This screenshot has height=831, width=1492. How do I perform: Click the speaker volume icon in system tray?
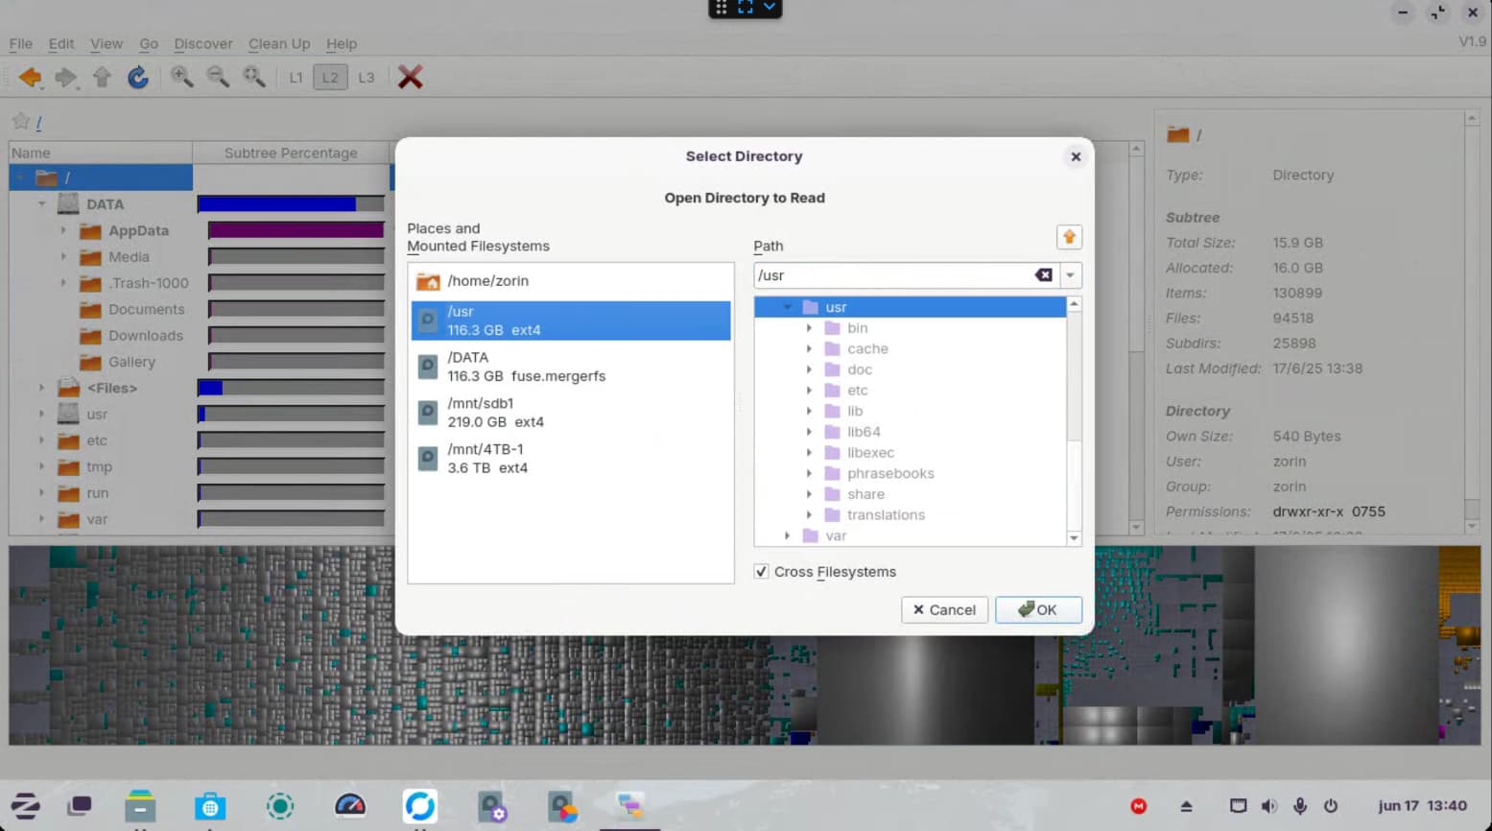point(1268,806)
